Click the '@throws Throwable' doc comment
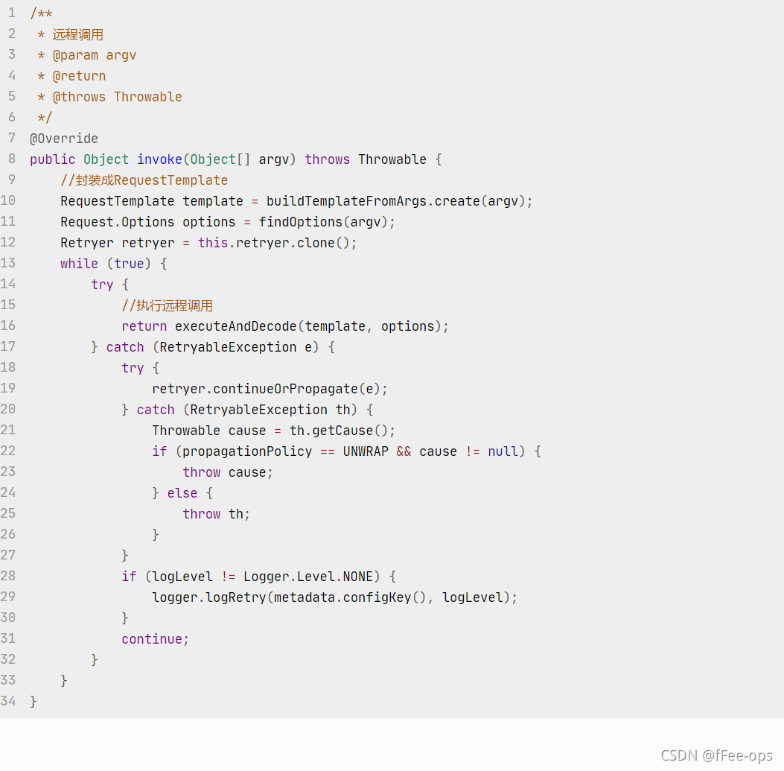 pos(117,97)
